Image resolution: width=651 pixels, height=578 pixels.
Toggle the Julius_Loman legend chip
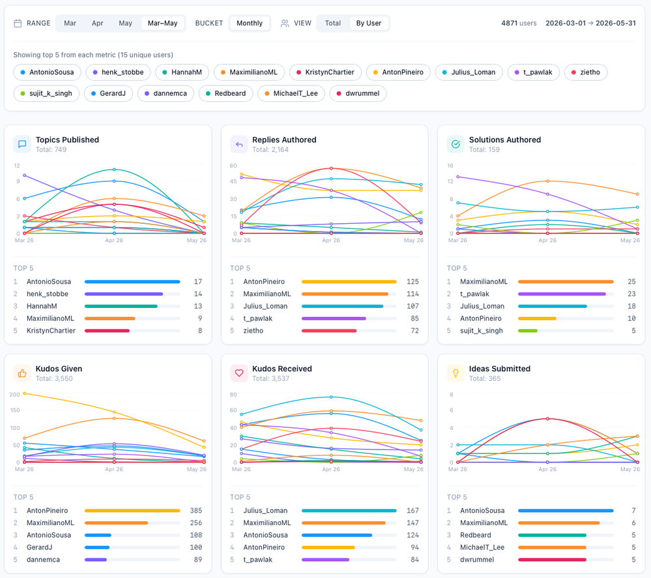[469, 72]
